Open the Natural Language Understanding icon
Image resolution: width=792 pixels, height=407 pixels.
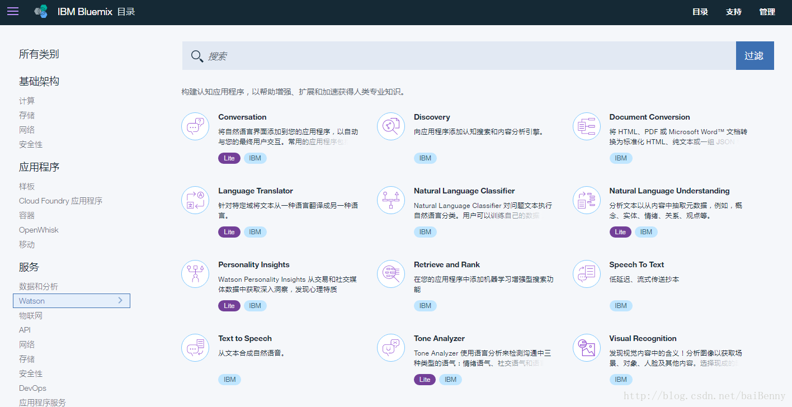(587, 200)
